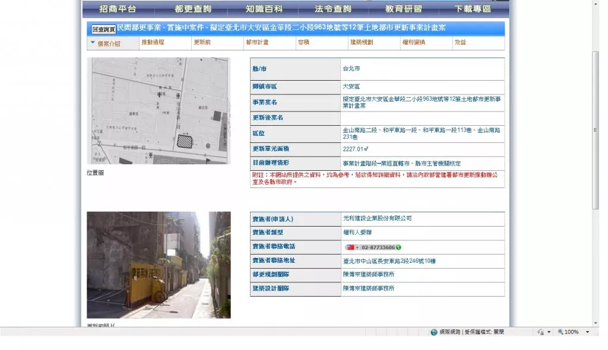The image size is (608, 350).
Task: Click the red 附註 disclaimer note
Action: (x=375, y=179)
